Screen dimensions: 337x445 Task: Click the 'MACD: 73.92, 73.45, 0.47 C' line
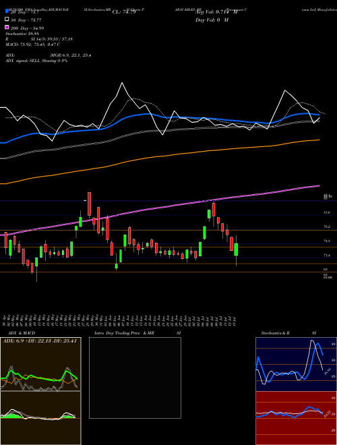[x=32, y=44]
